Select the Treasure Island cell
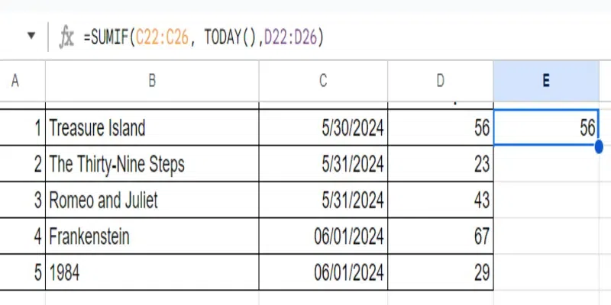 152,127
